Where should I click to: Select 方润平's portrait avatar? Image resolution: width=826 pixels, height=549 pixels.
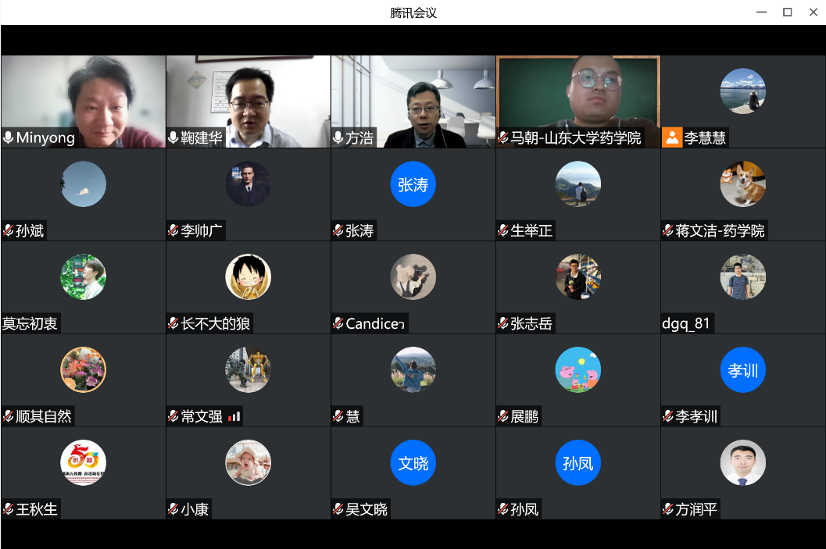[x=742, y=462]
